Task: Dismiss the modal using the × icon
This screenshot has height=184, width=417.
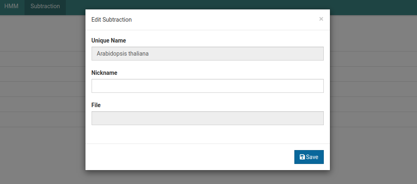Action: click(321, 19)
